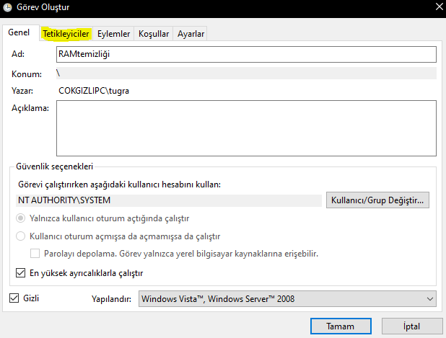
Task: Confirm with the Tamam button
Action: click(341, 326)
